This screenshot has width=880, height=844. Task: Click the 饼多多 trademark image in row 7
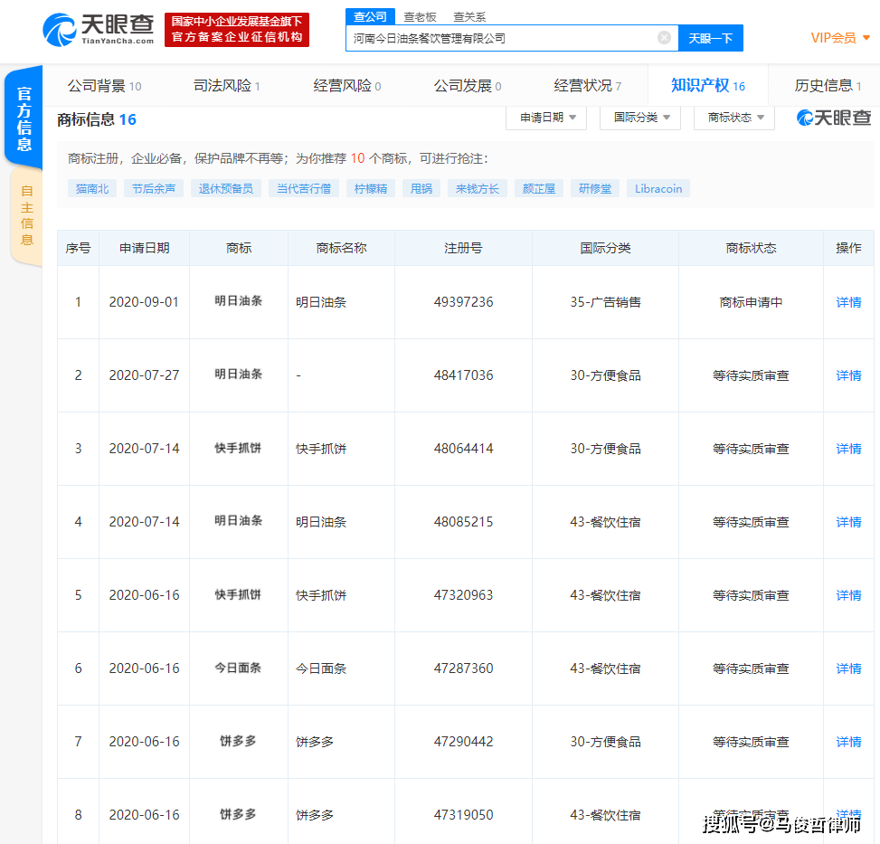(x=239, y=741)
